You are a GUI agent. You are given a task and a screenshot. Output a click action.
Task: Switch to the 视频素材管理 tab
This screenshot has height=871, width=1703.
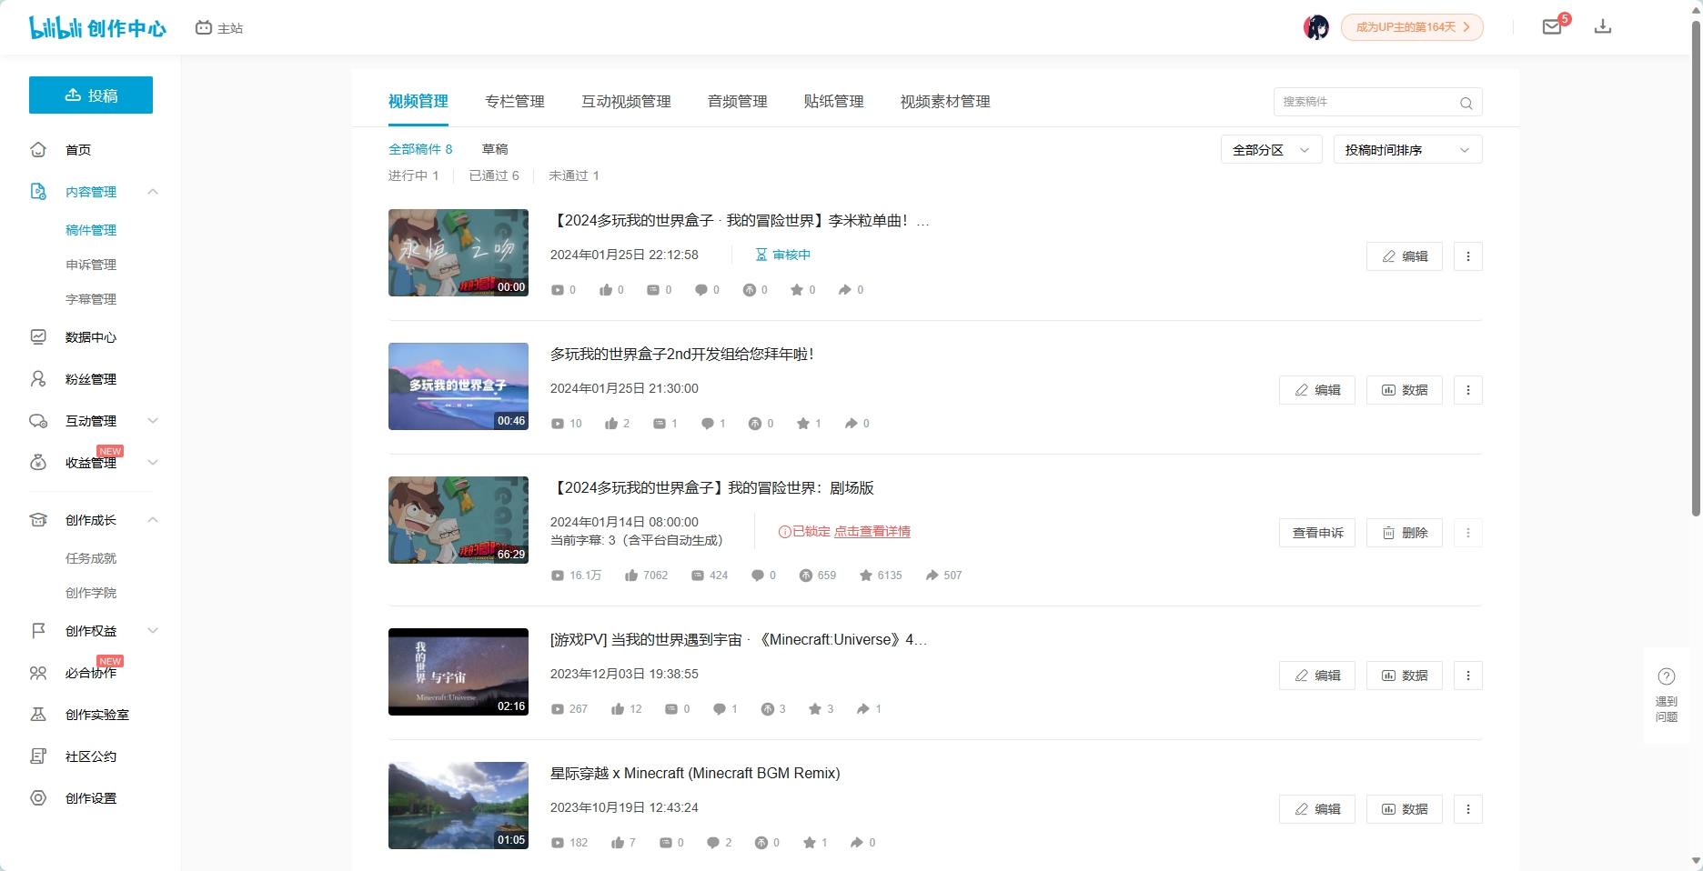[x=945, y=102]
